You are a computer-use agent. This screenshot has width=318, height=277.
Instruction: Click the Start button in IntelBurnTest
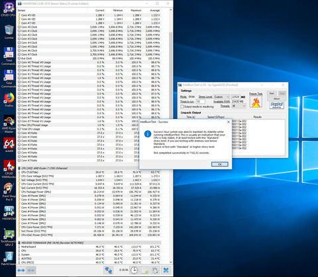tap(272, 93)
